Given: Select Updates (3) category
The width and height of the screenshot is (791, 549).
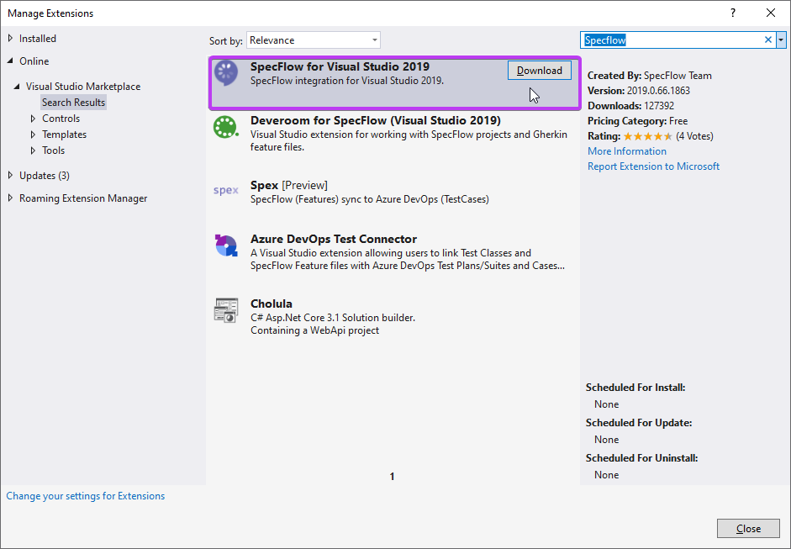Looking at the screenshot, I should click(x=45, y=176).
